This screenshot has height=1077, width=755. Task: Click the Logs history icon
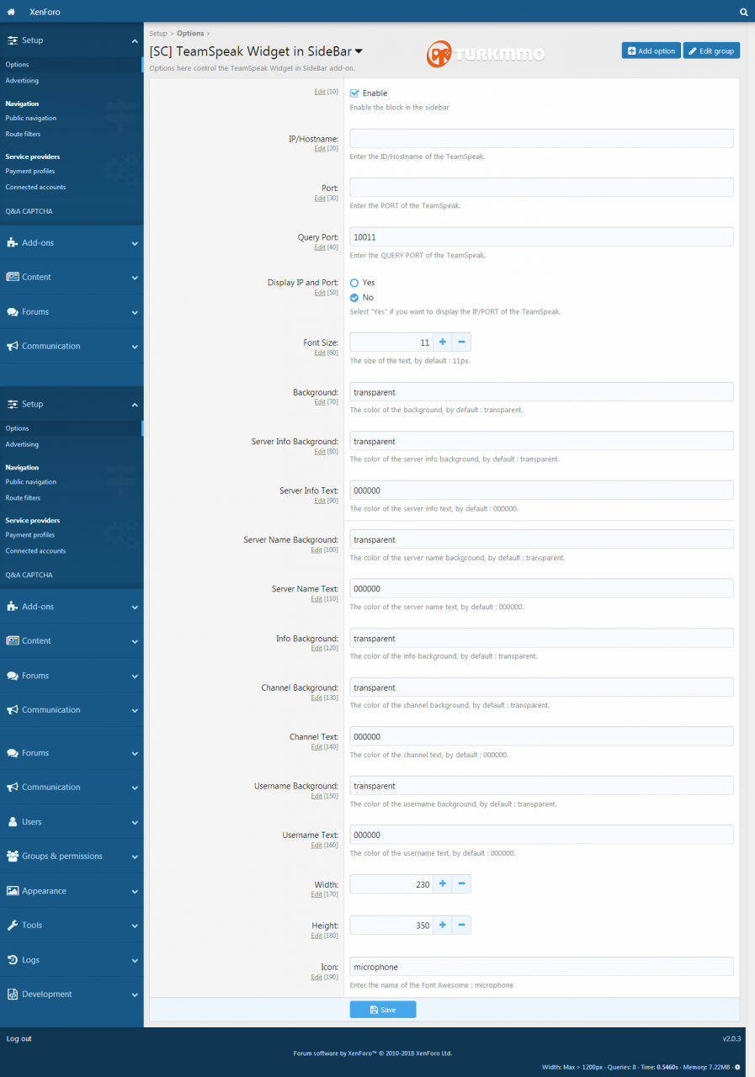(13, 960)
